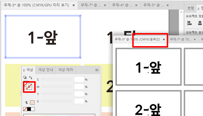Viewport: 203px width, 116px height.
Task: Close the 무제-3* 윤곽선 tab
Action: click(x=164, y=39)
